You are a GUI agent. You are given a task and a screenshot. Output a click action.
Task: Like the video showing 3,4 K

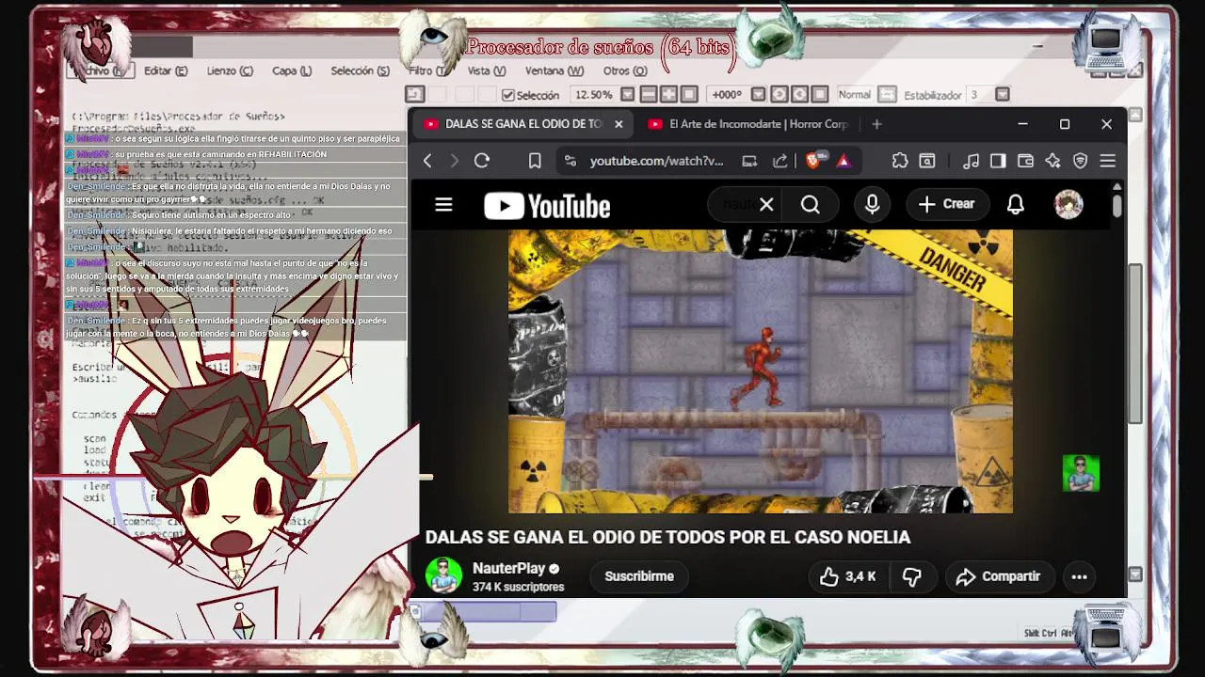[x=847, y=576]
